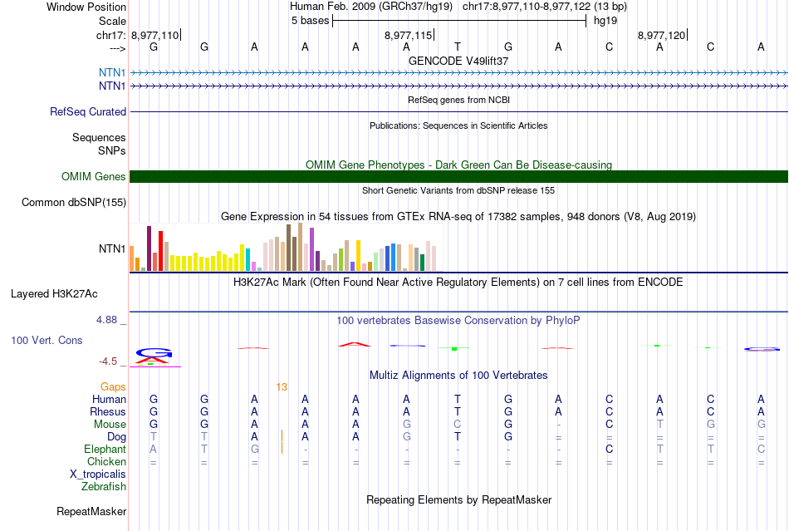This screenshot has width=789, height=531.
Task: Click the Zebrafish alignment row label
Action: pos(104,487)
